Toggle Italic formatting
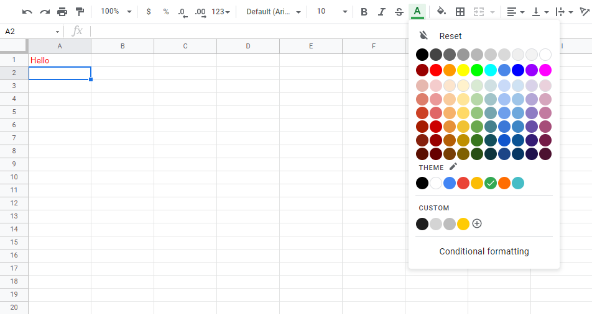 pos(382,12)
